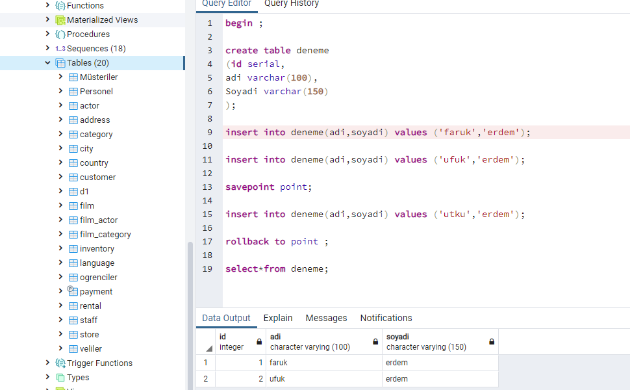630x390 pixels.
Task: Expand the Trigger Functions node
Action: coord(47,363)
